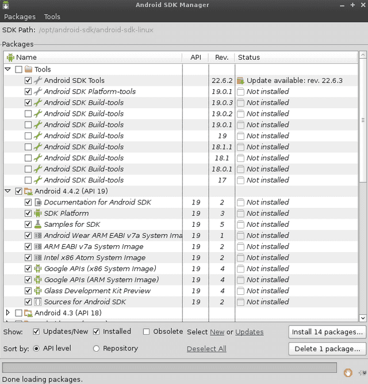Toggle the Updates/New show filter
Viewport: 368px width, 384px height.
[36, 332]
